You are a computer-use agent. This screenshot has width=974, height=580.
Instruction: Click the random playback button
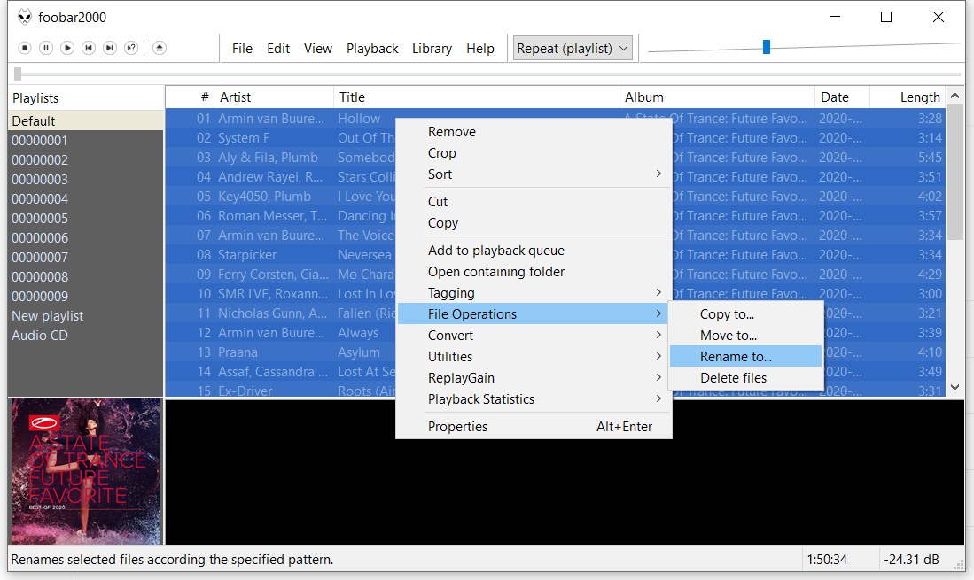pyautogui.click(x=131, y=48)
